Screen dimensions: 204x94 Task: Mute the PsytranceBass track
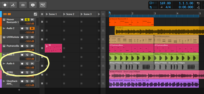click(x=32, y=46)
